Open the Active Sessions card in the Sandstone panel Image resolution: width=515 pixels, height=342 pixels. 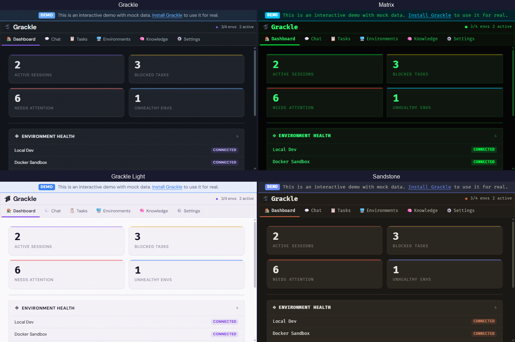pos(325,240)
